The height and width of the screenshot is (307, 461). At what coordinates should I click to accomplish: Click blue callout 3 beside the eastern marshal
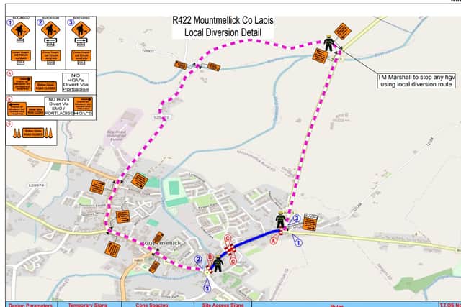pos(296,218)
